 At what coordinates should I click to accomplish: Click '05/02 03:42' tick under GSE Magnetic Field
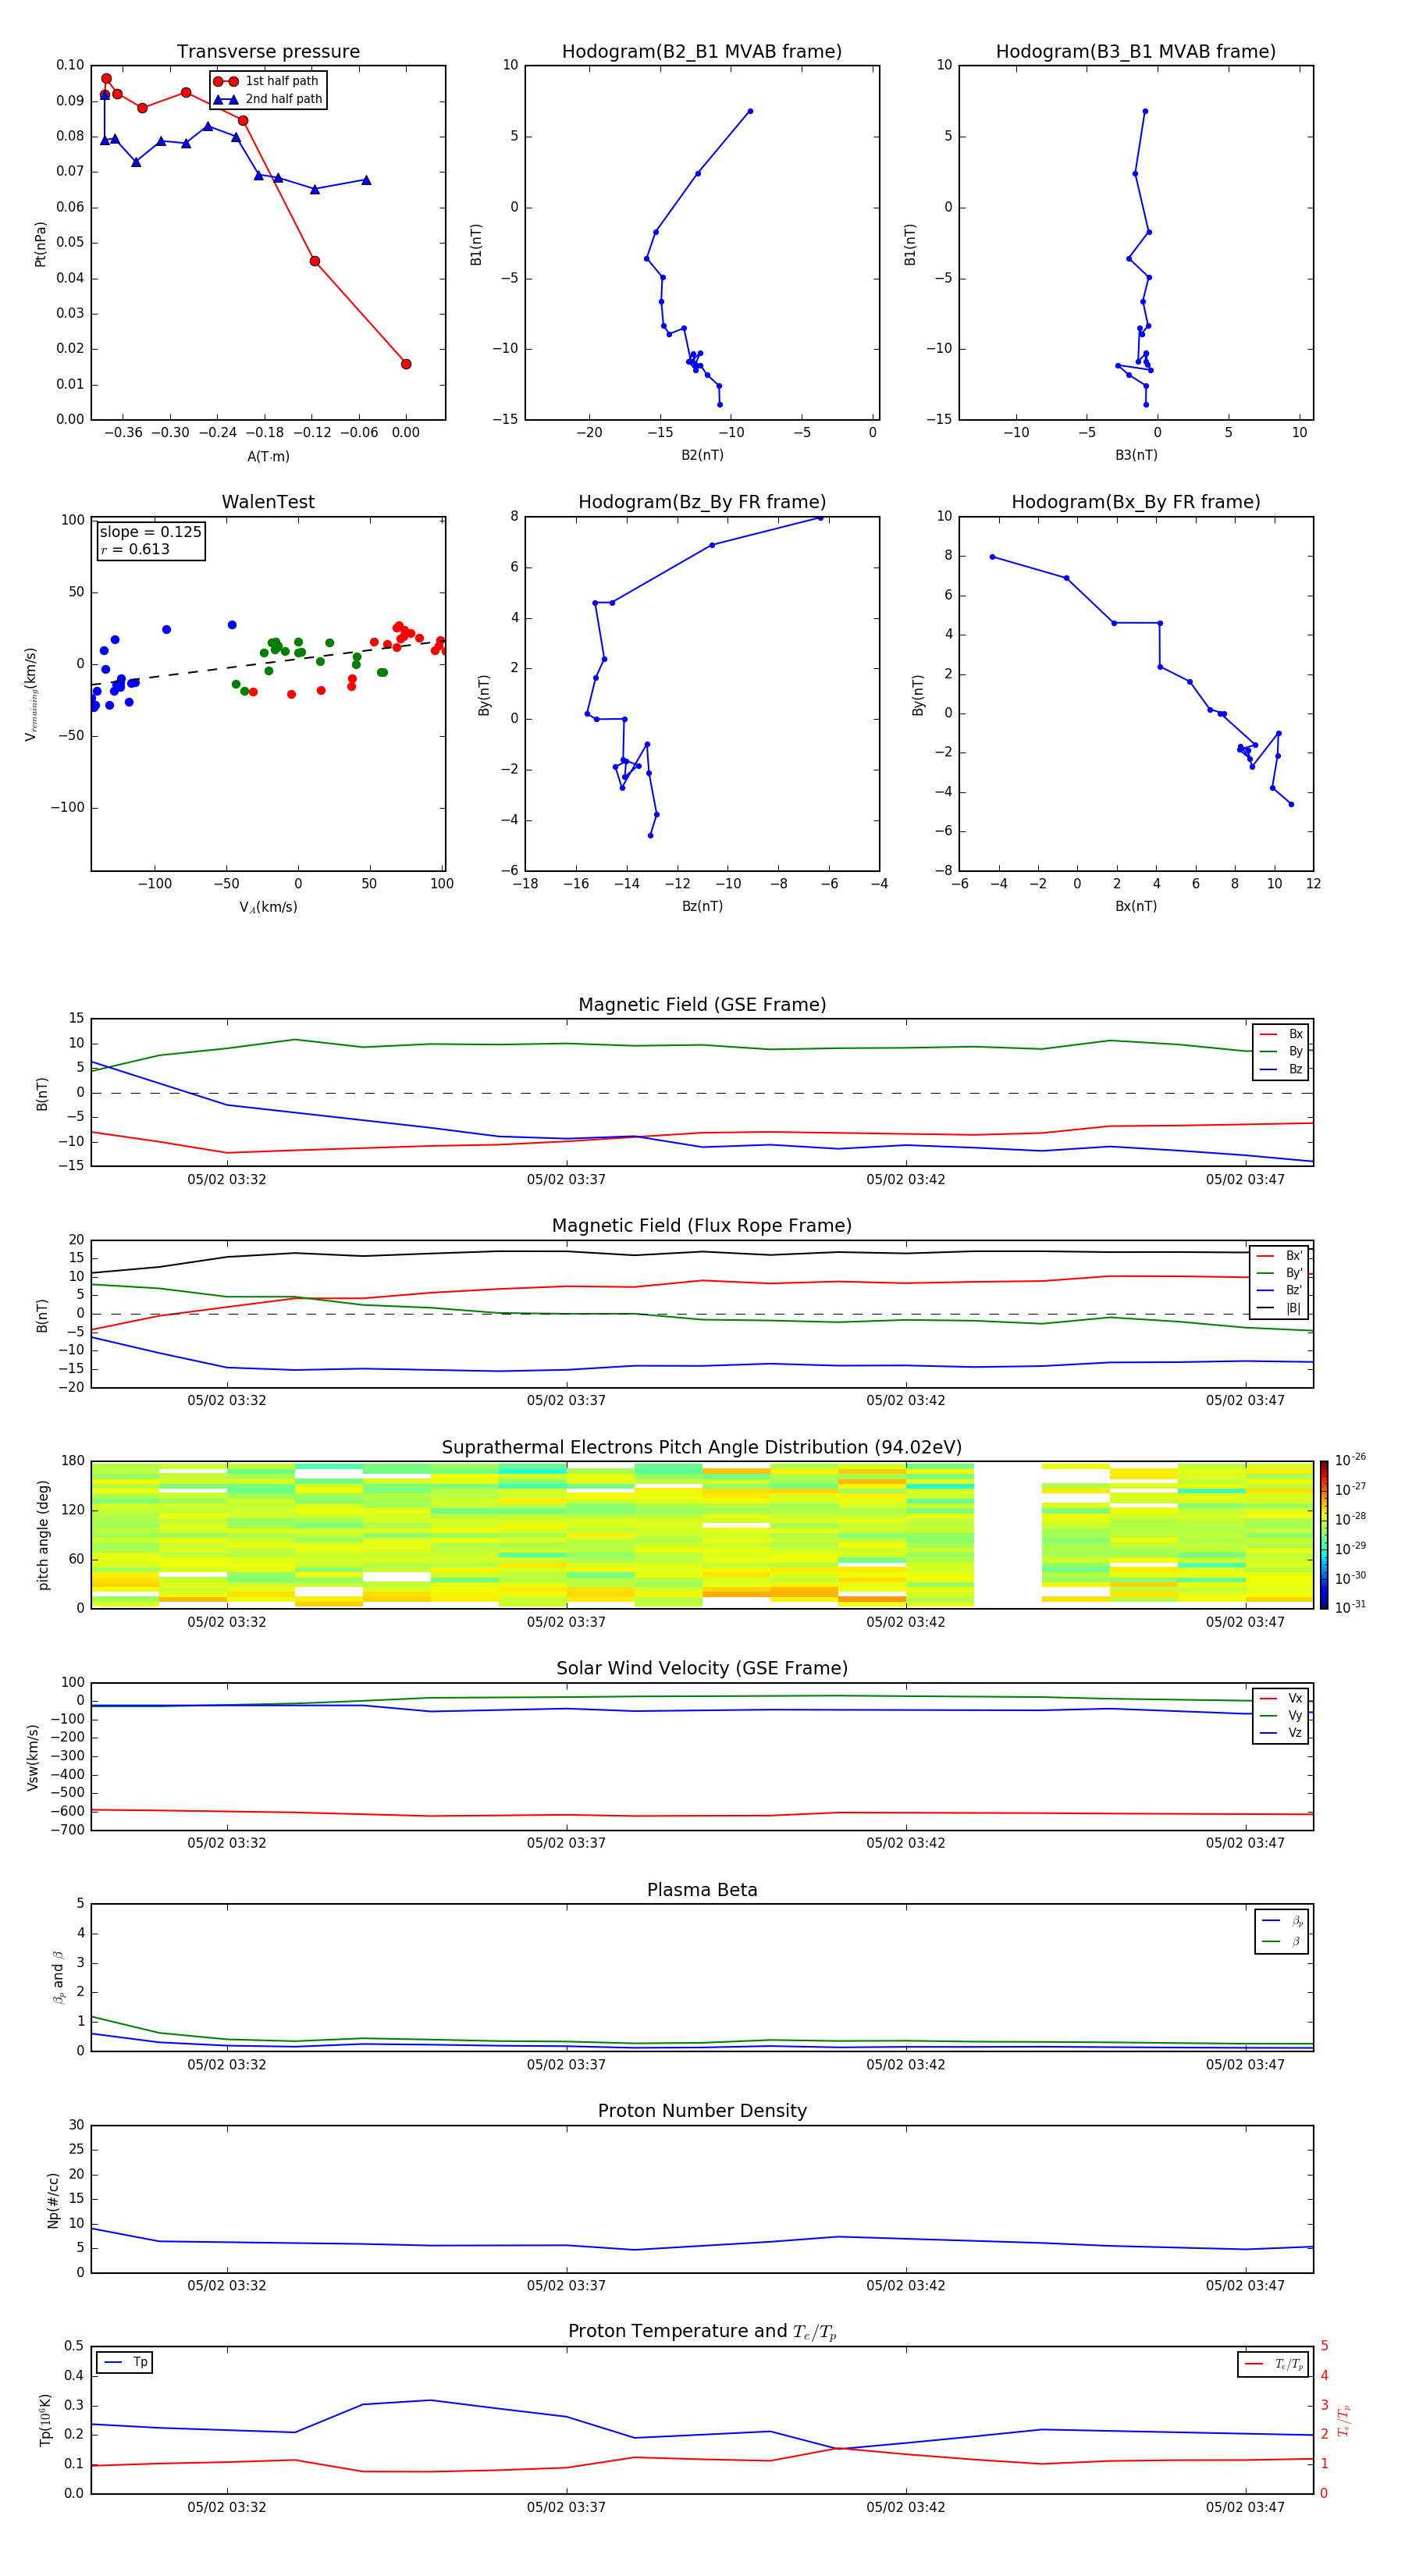coord(905,1180)
